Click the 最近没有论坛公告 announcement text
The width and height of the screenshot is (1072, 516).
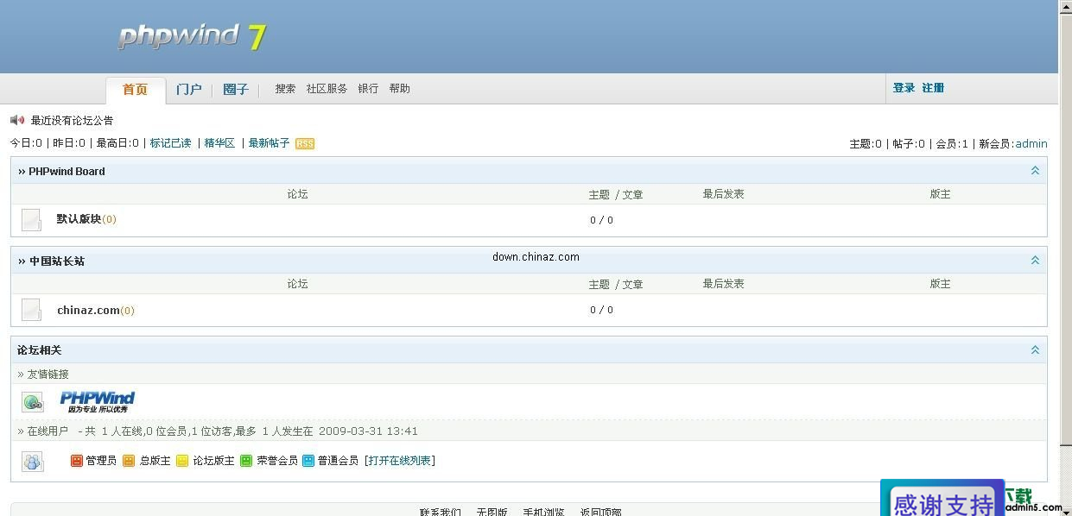point(72,121)
